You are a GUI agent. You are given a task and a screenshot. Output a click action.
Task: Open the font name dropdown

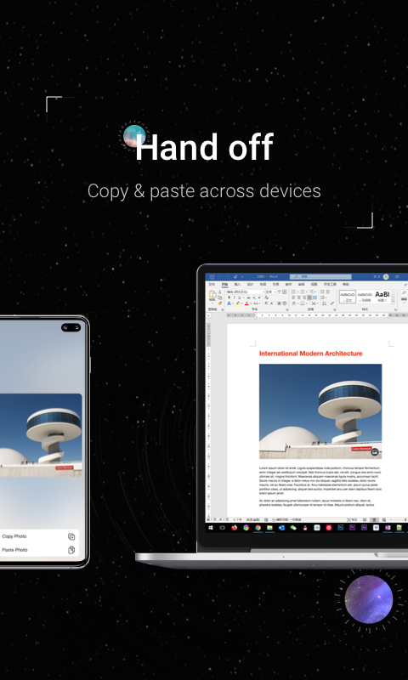tap(246, 292)
